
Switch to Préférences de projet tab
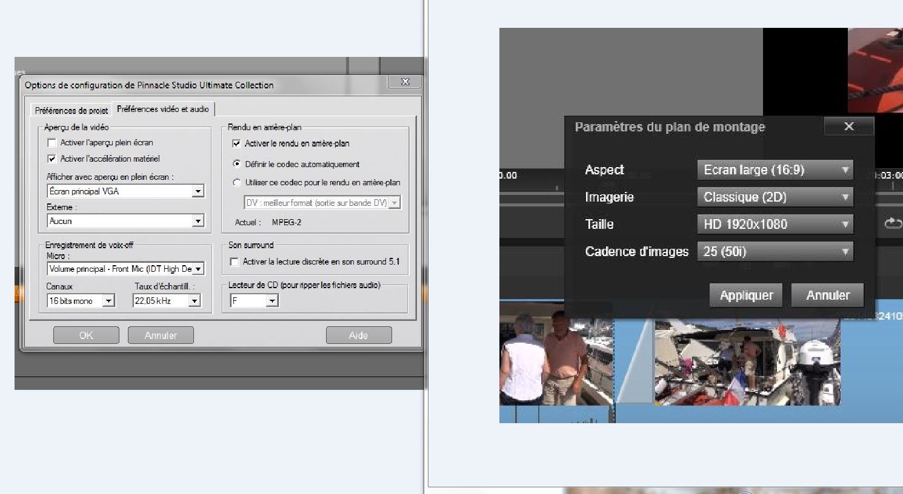(x=71, y=110)
